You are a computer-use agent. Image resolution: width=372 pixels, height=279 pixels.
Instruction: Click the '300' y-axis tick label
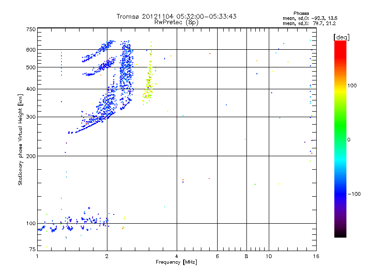click(31, 117)
